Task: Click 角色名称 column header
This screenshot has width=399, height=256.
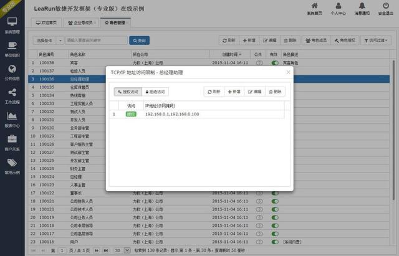Action: pos(100,54)
